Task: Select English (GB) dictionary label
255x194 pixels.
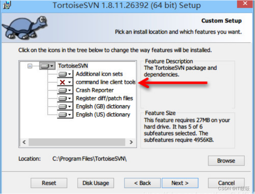Action: (x=103, y=106)
